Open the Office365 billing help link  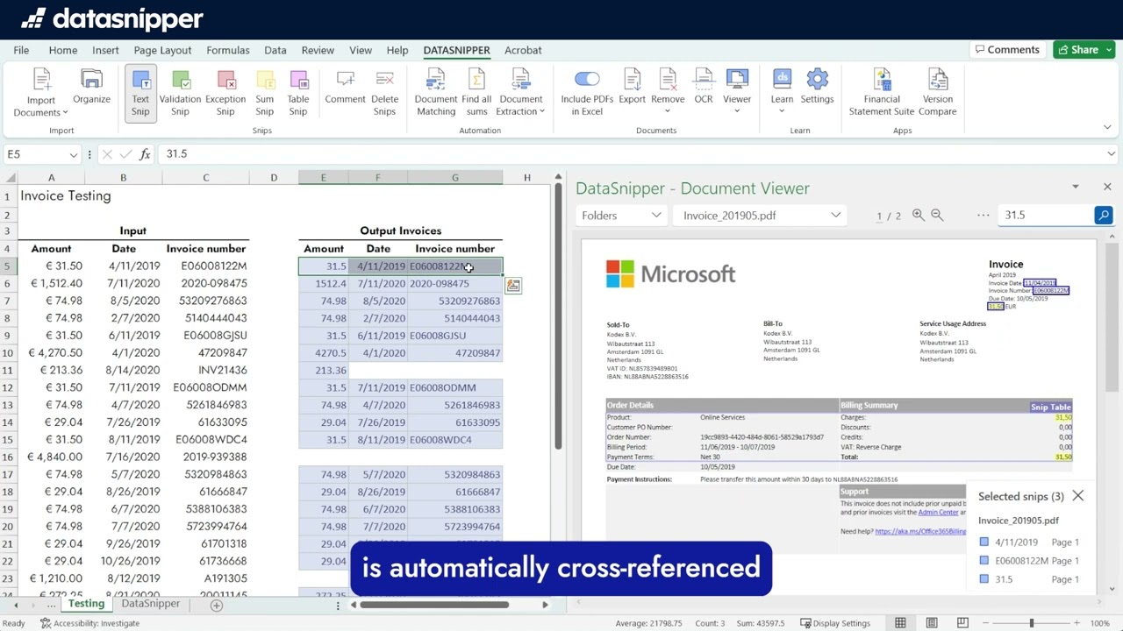[919, 532]
